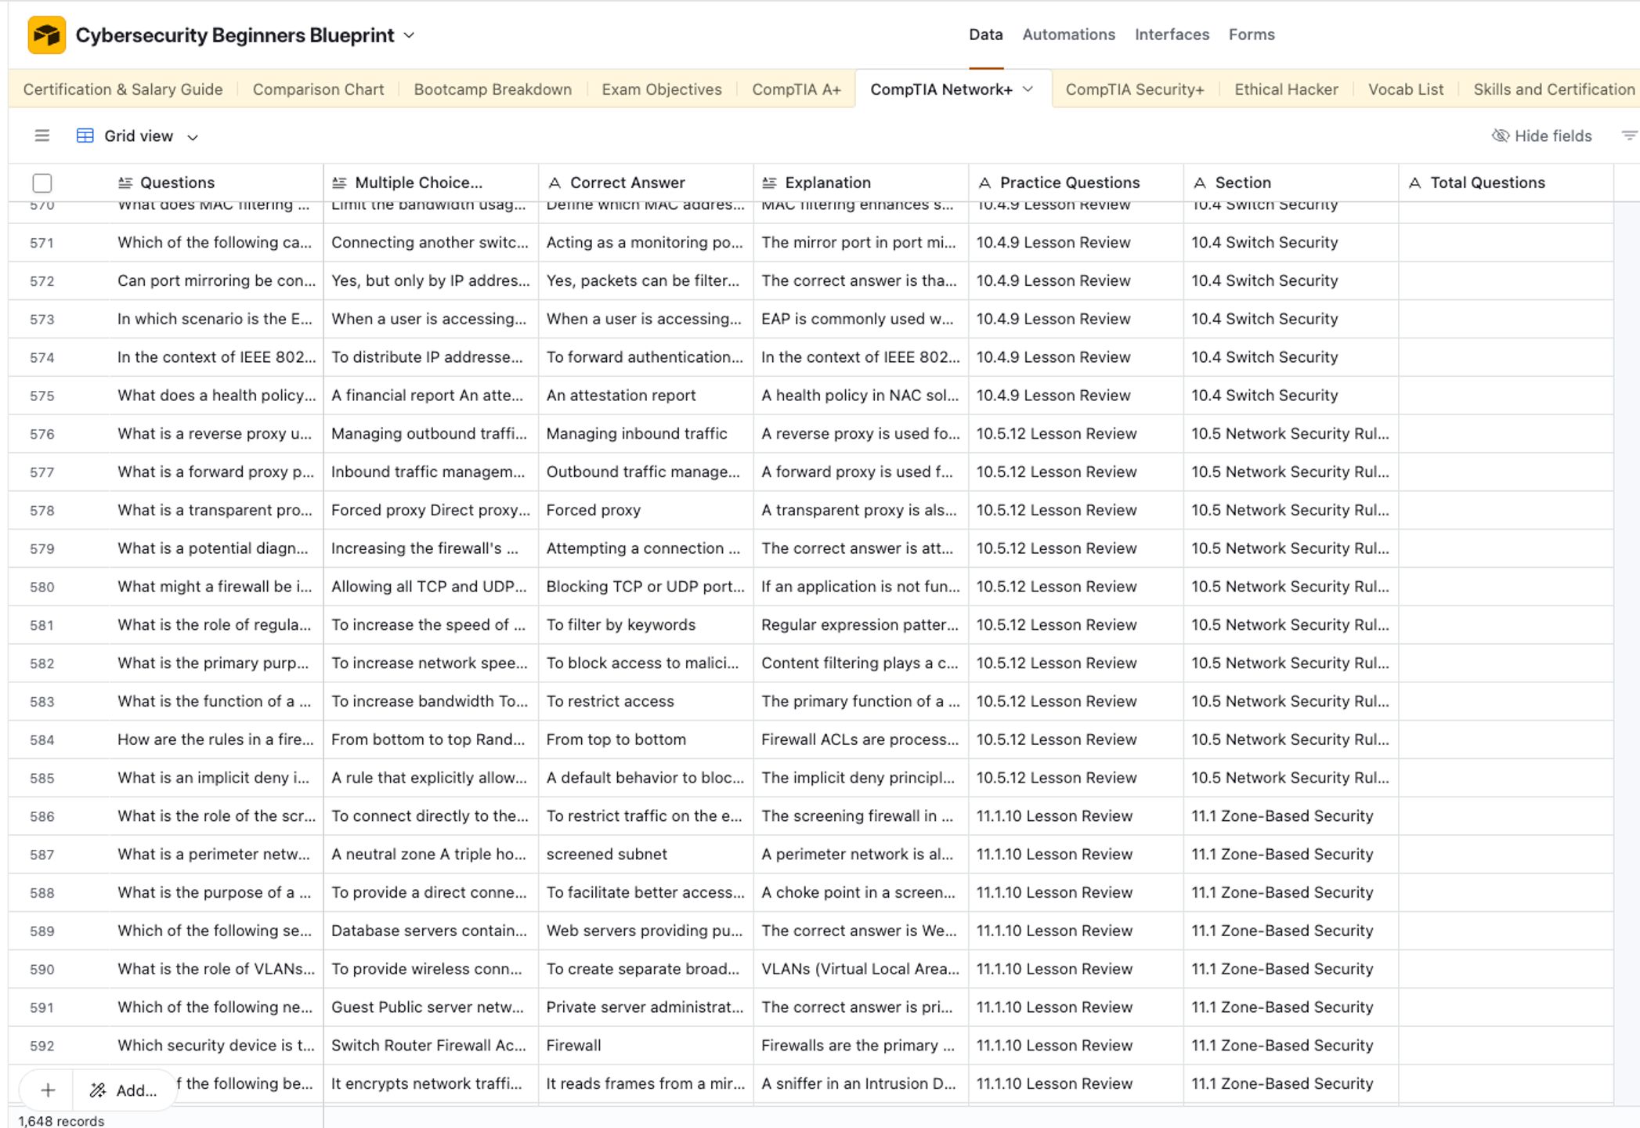Select row number 576
This screenshot has height=1128, width=1640.
(42, 434)
